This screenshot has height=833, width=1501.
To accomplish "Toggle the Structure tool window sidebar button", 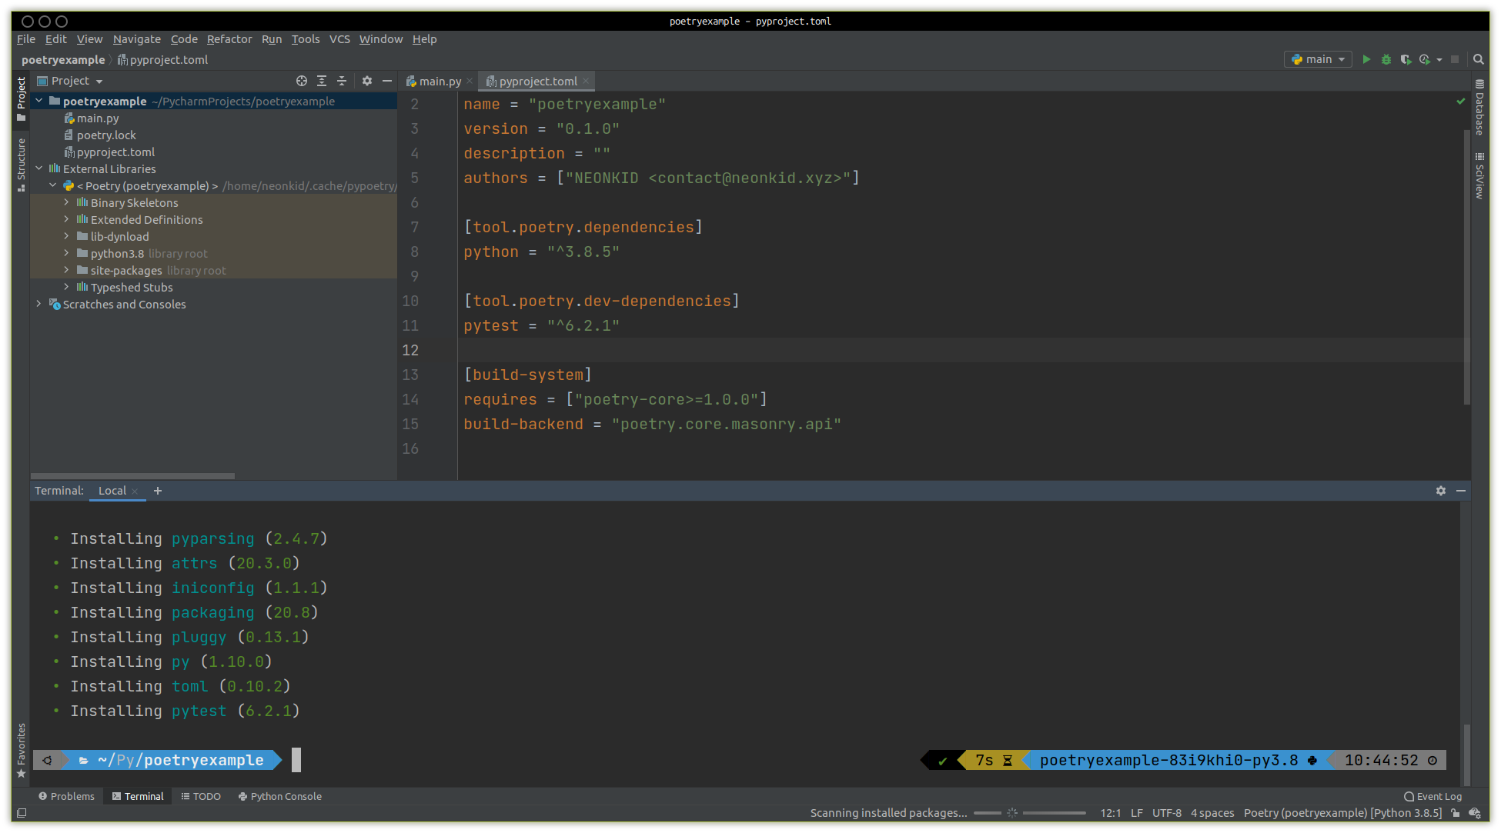I will pyautogui.click(x=21, y=164).
